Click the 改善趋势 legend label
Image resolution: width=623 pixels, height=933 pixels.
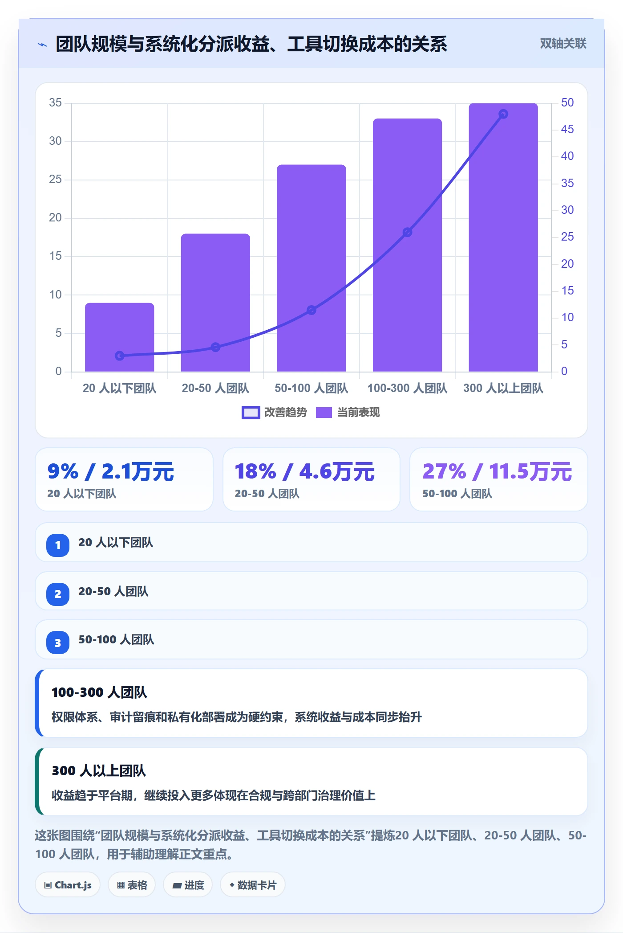285,413
